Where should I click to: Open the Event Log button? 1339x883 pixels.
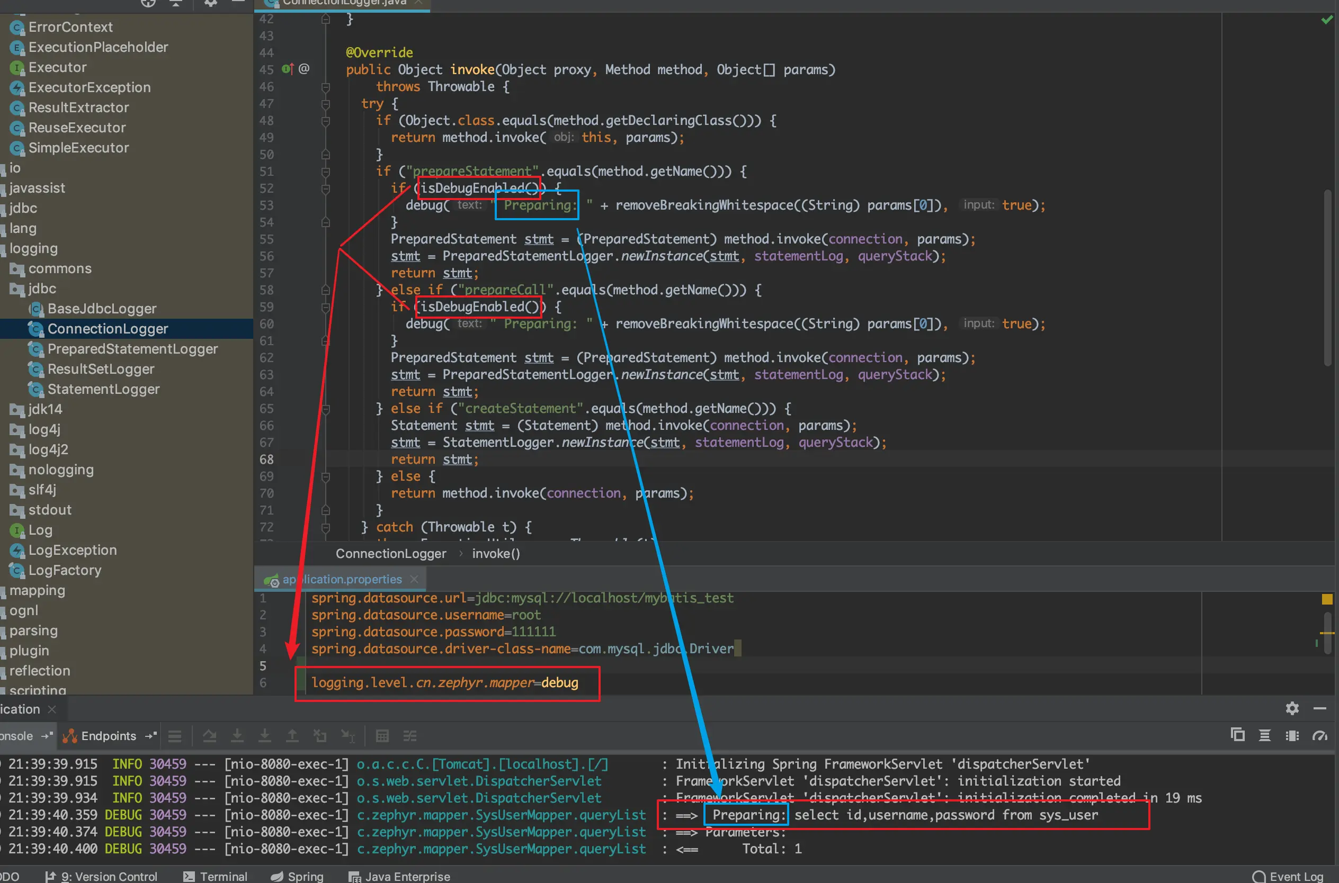pos(1289,876)
